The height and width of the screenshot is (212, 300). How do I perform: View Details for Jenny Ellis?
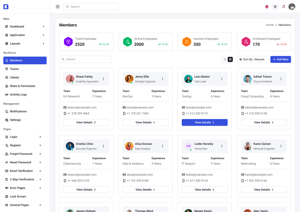click(145, 123)
